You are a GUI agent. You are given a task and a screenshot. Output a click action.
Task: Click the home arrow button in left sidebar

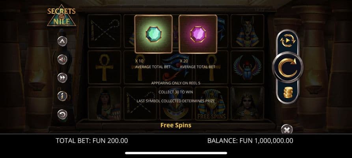62,41
